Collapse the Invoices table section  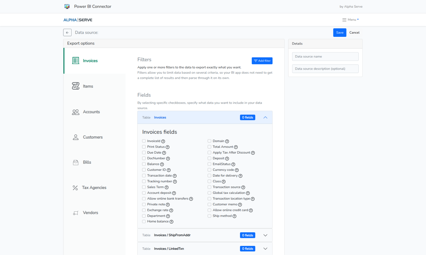pyautogui.click(x=265, y=118)
